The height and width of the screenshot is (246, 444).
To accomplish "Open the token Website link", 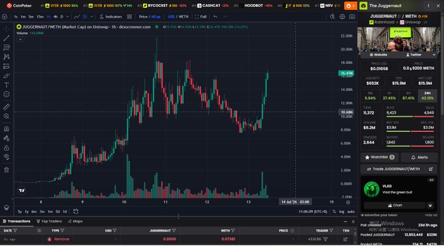I will tap(378, 55).
